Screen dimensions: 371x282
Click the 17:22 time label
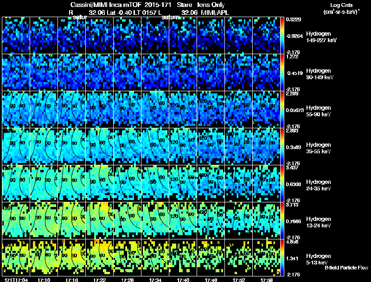[x=100, y=280]
